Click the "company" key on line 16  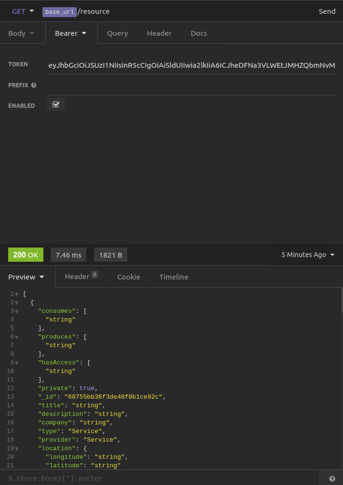[x=55, y=423]
